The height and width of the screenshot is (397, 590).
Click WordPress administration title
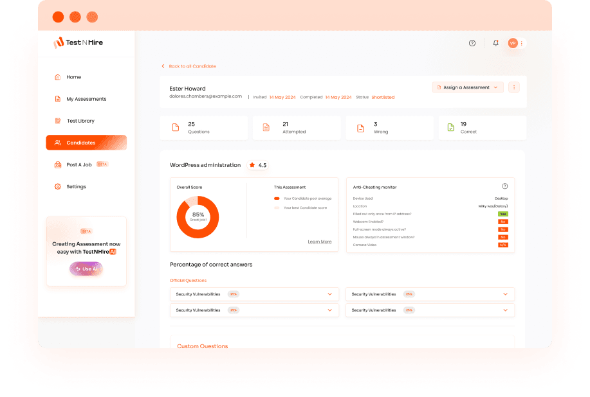pyautogui.click(x=205, y=165)
